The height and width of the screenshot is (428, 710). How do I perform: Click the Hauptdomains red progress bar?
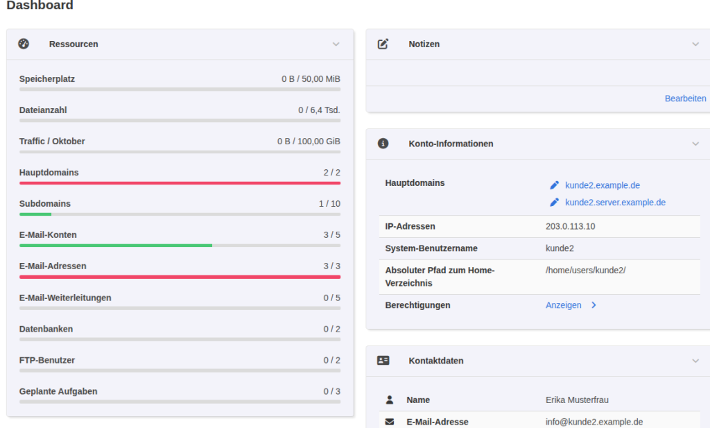tap(180, 183)
